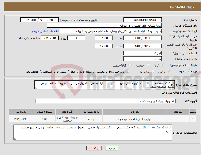Click the buyer organization name field
Screen dimensions: 201x155
coord(104,25)
